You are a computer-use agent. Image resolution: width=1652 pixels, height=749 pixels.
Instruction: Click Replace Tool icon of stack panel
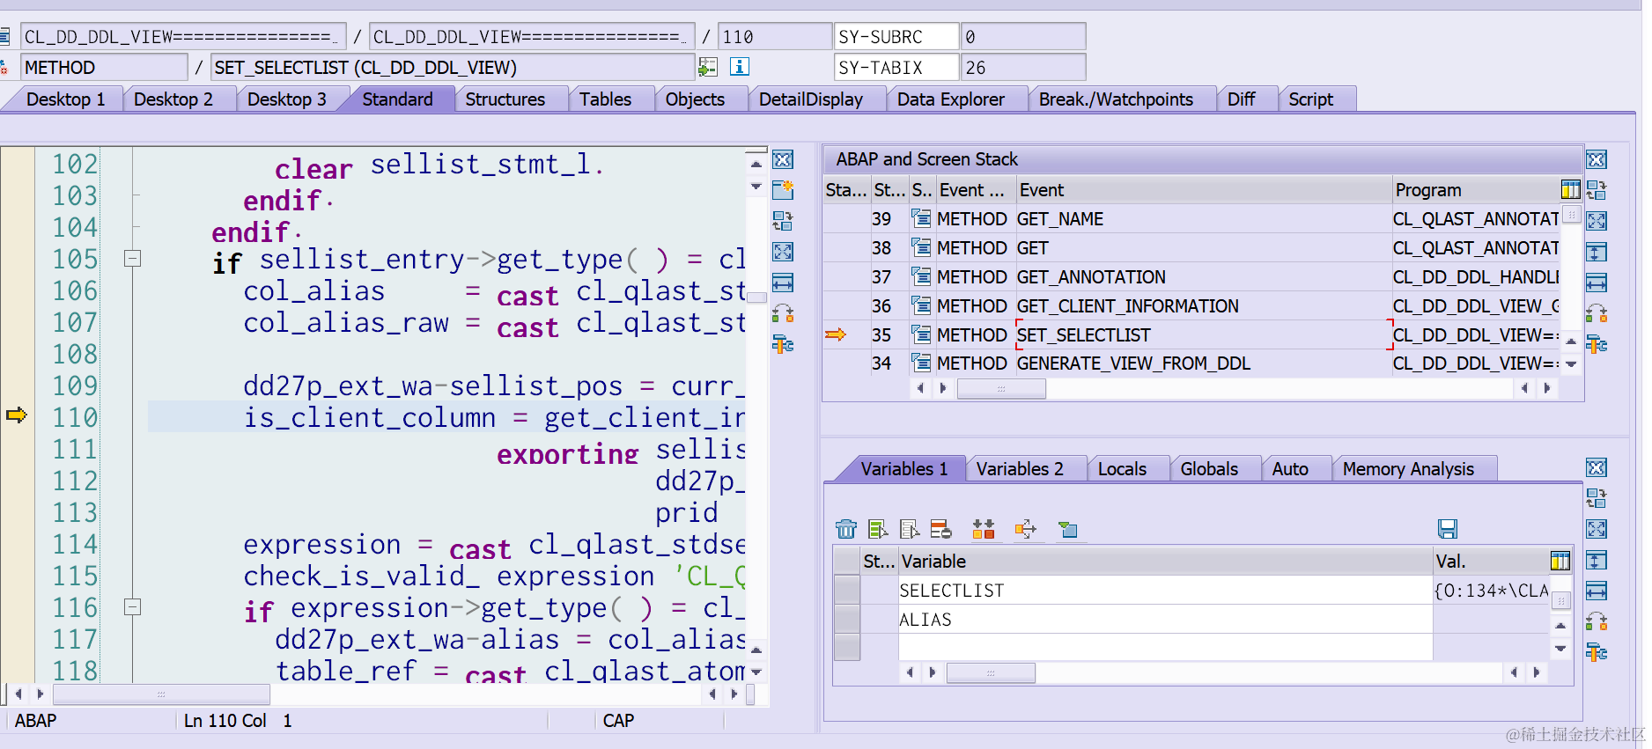(x=1597, y=190)
